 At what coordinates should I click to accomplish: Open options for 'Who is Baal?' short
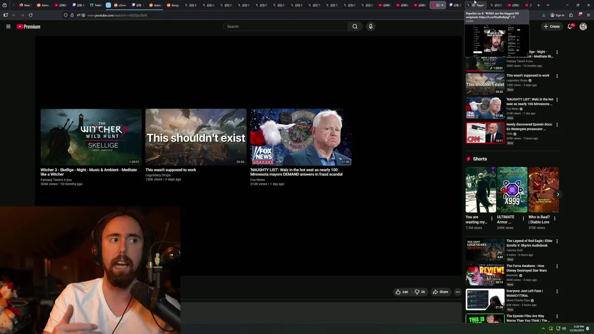(x=555, y=218)
